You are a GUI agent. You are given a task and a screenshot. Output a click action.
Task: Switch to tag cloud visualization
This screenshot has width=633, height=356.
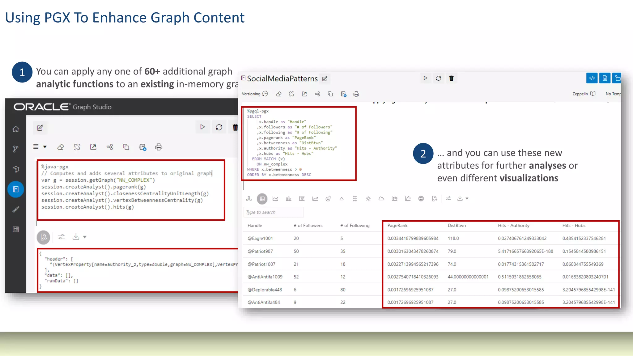(381, 199)
